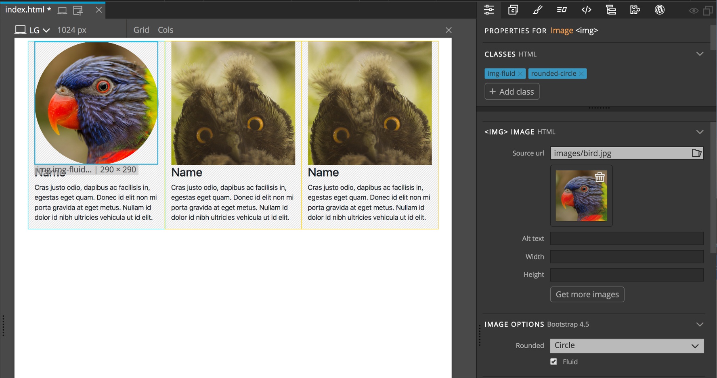Viewport: 717px width, 378px height.
Task: Delete the image using trash icon
Action: coord(600,177)
